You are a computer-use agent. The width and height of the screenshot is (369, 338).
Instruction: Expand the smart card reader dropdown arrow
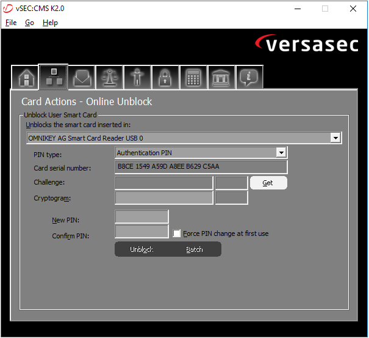point(335,138)
